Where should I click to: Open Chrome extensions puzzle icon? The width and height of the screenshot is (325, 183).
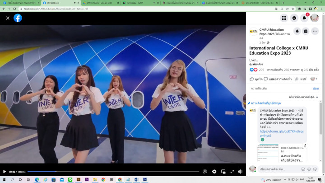300,9
